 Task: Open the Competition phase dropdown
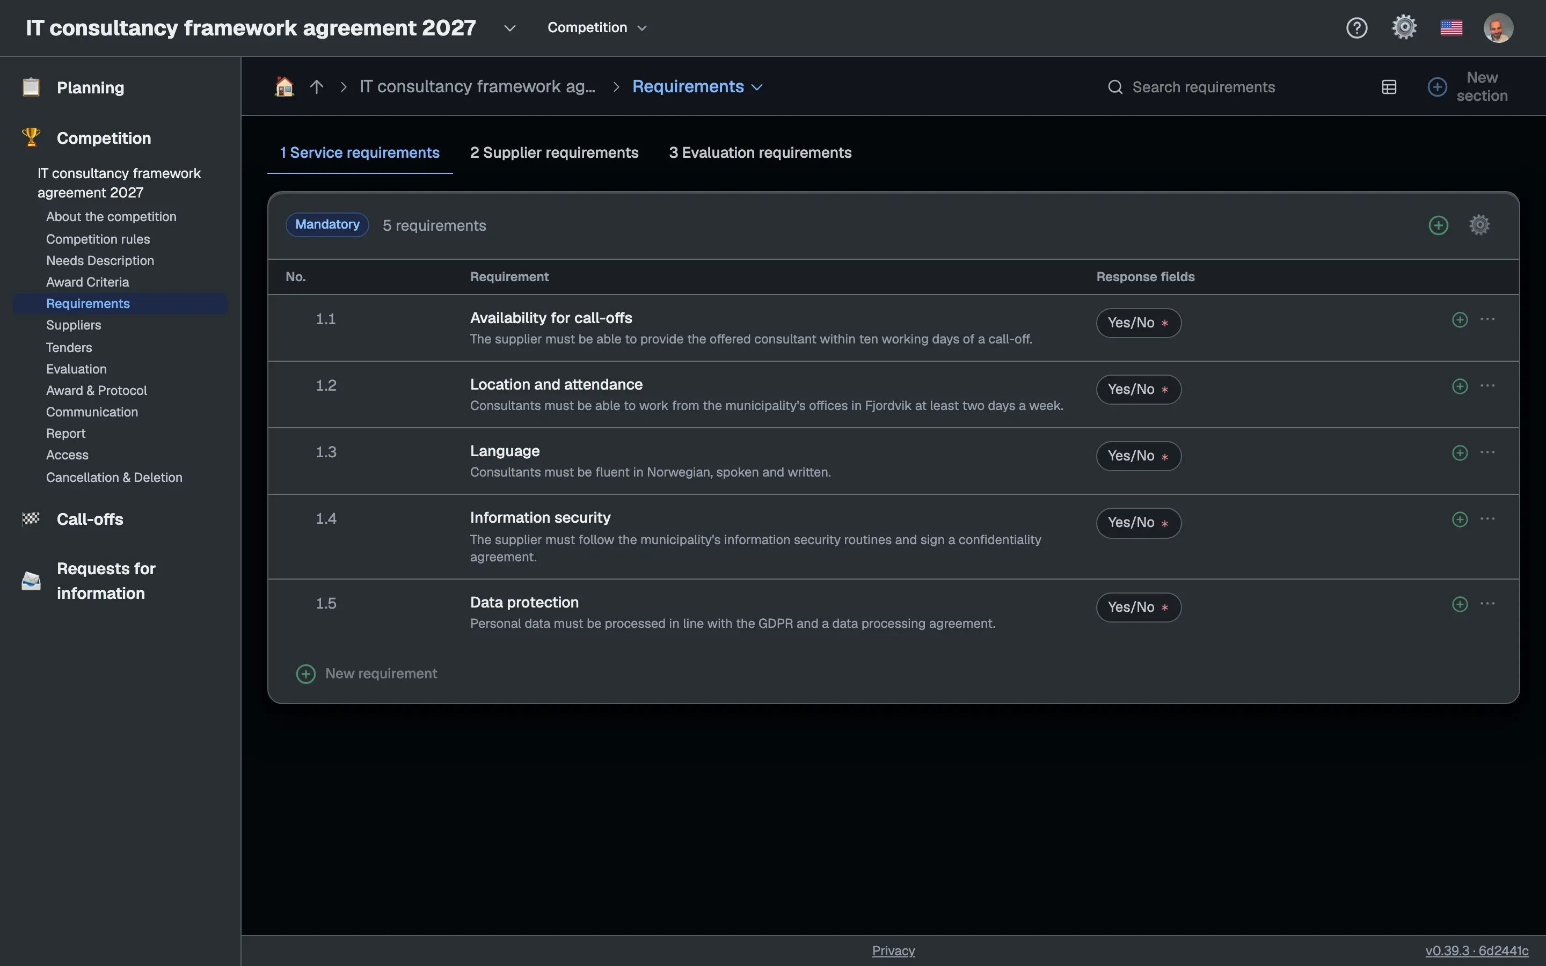(597, 27)
